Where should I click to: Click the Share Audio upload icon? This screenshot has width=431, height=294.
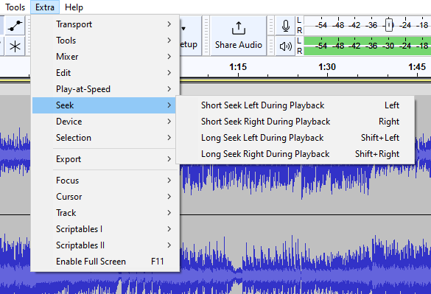pyautogui.click(x=238, y=28)
